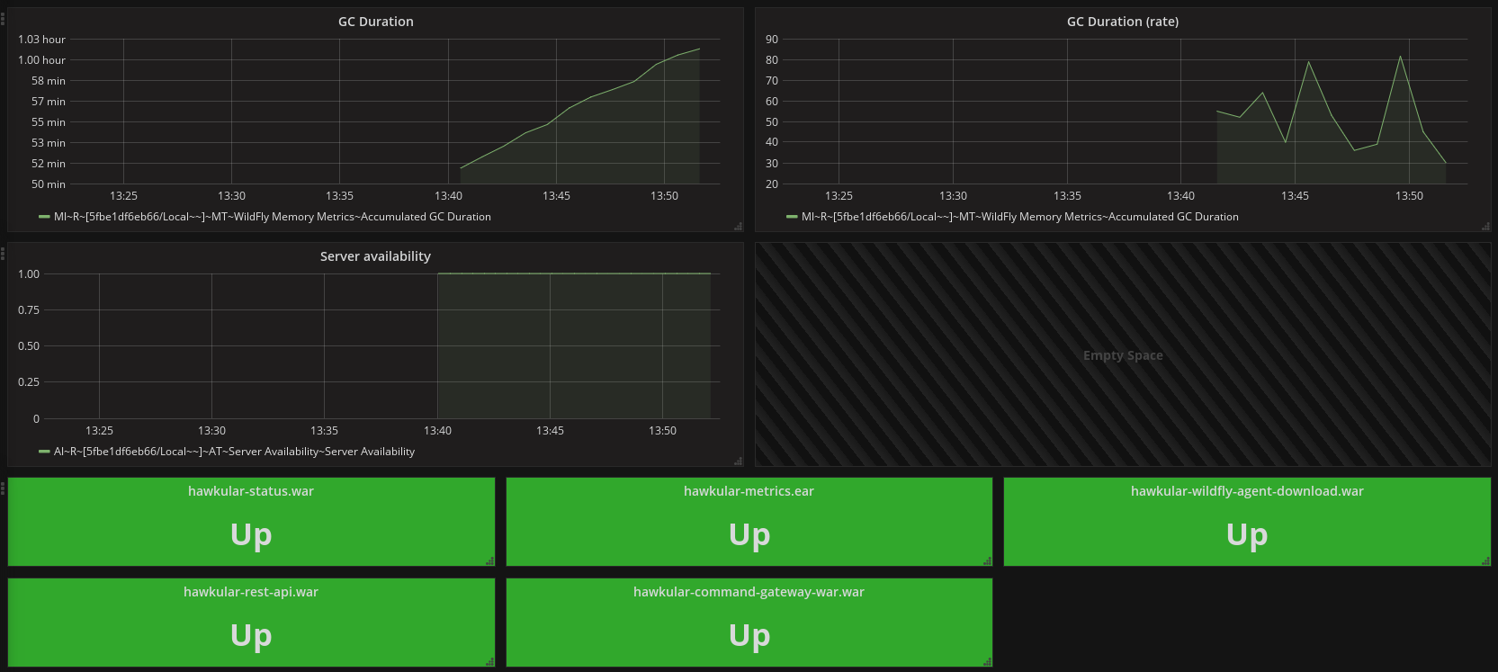This screenshot has width=1498, height=672.
Task: Open the first row's handle menu beside GC Duration
Action: (3, 18)
